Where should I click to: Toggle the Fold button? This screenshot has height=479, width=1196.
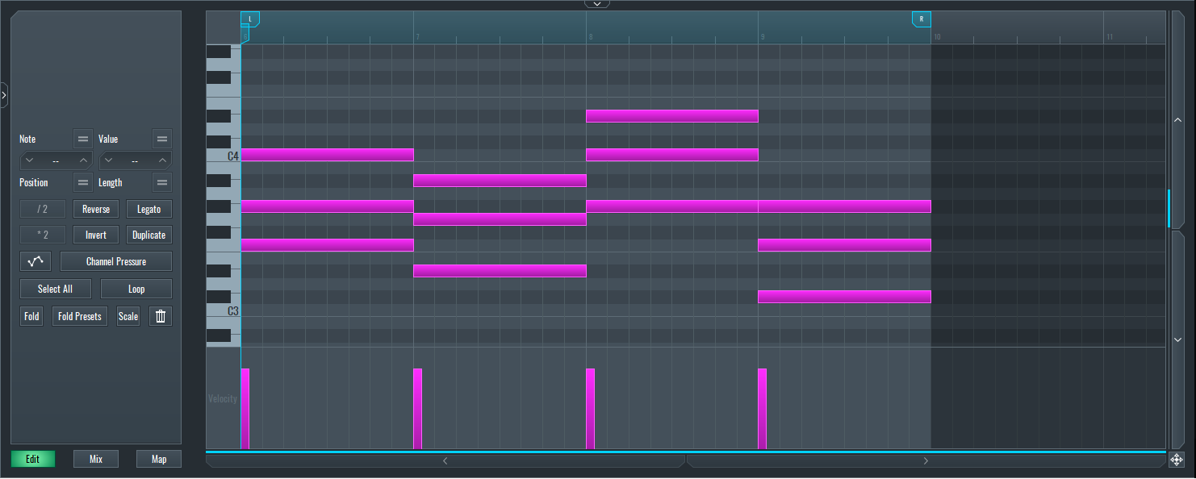point(31,316)
